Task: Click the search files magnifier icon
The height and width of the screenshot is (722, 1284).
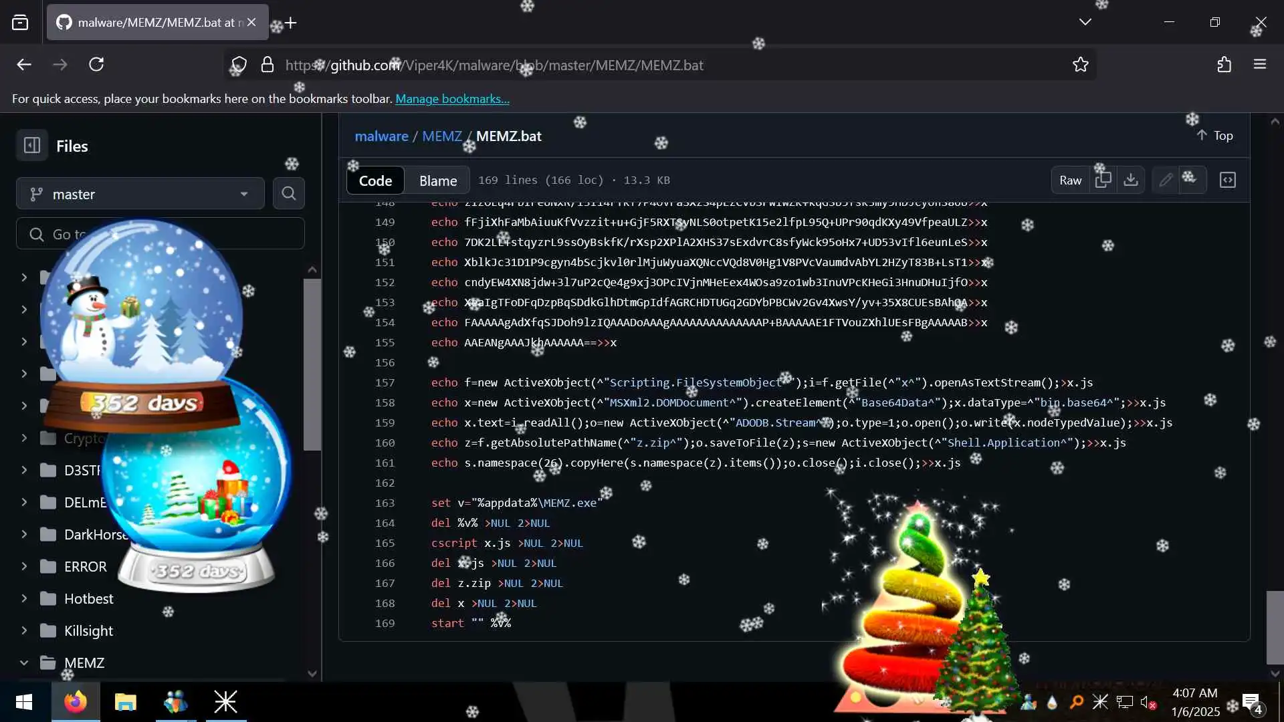Action: point(289,194)
